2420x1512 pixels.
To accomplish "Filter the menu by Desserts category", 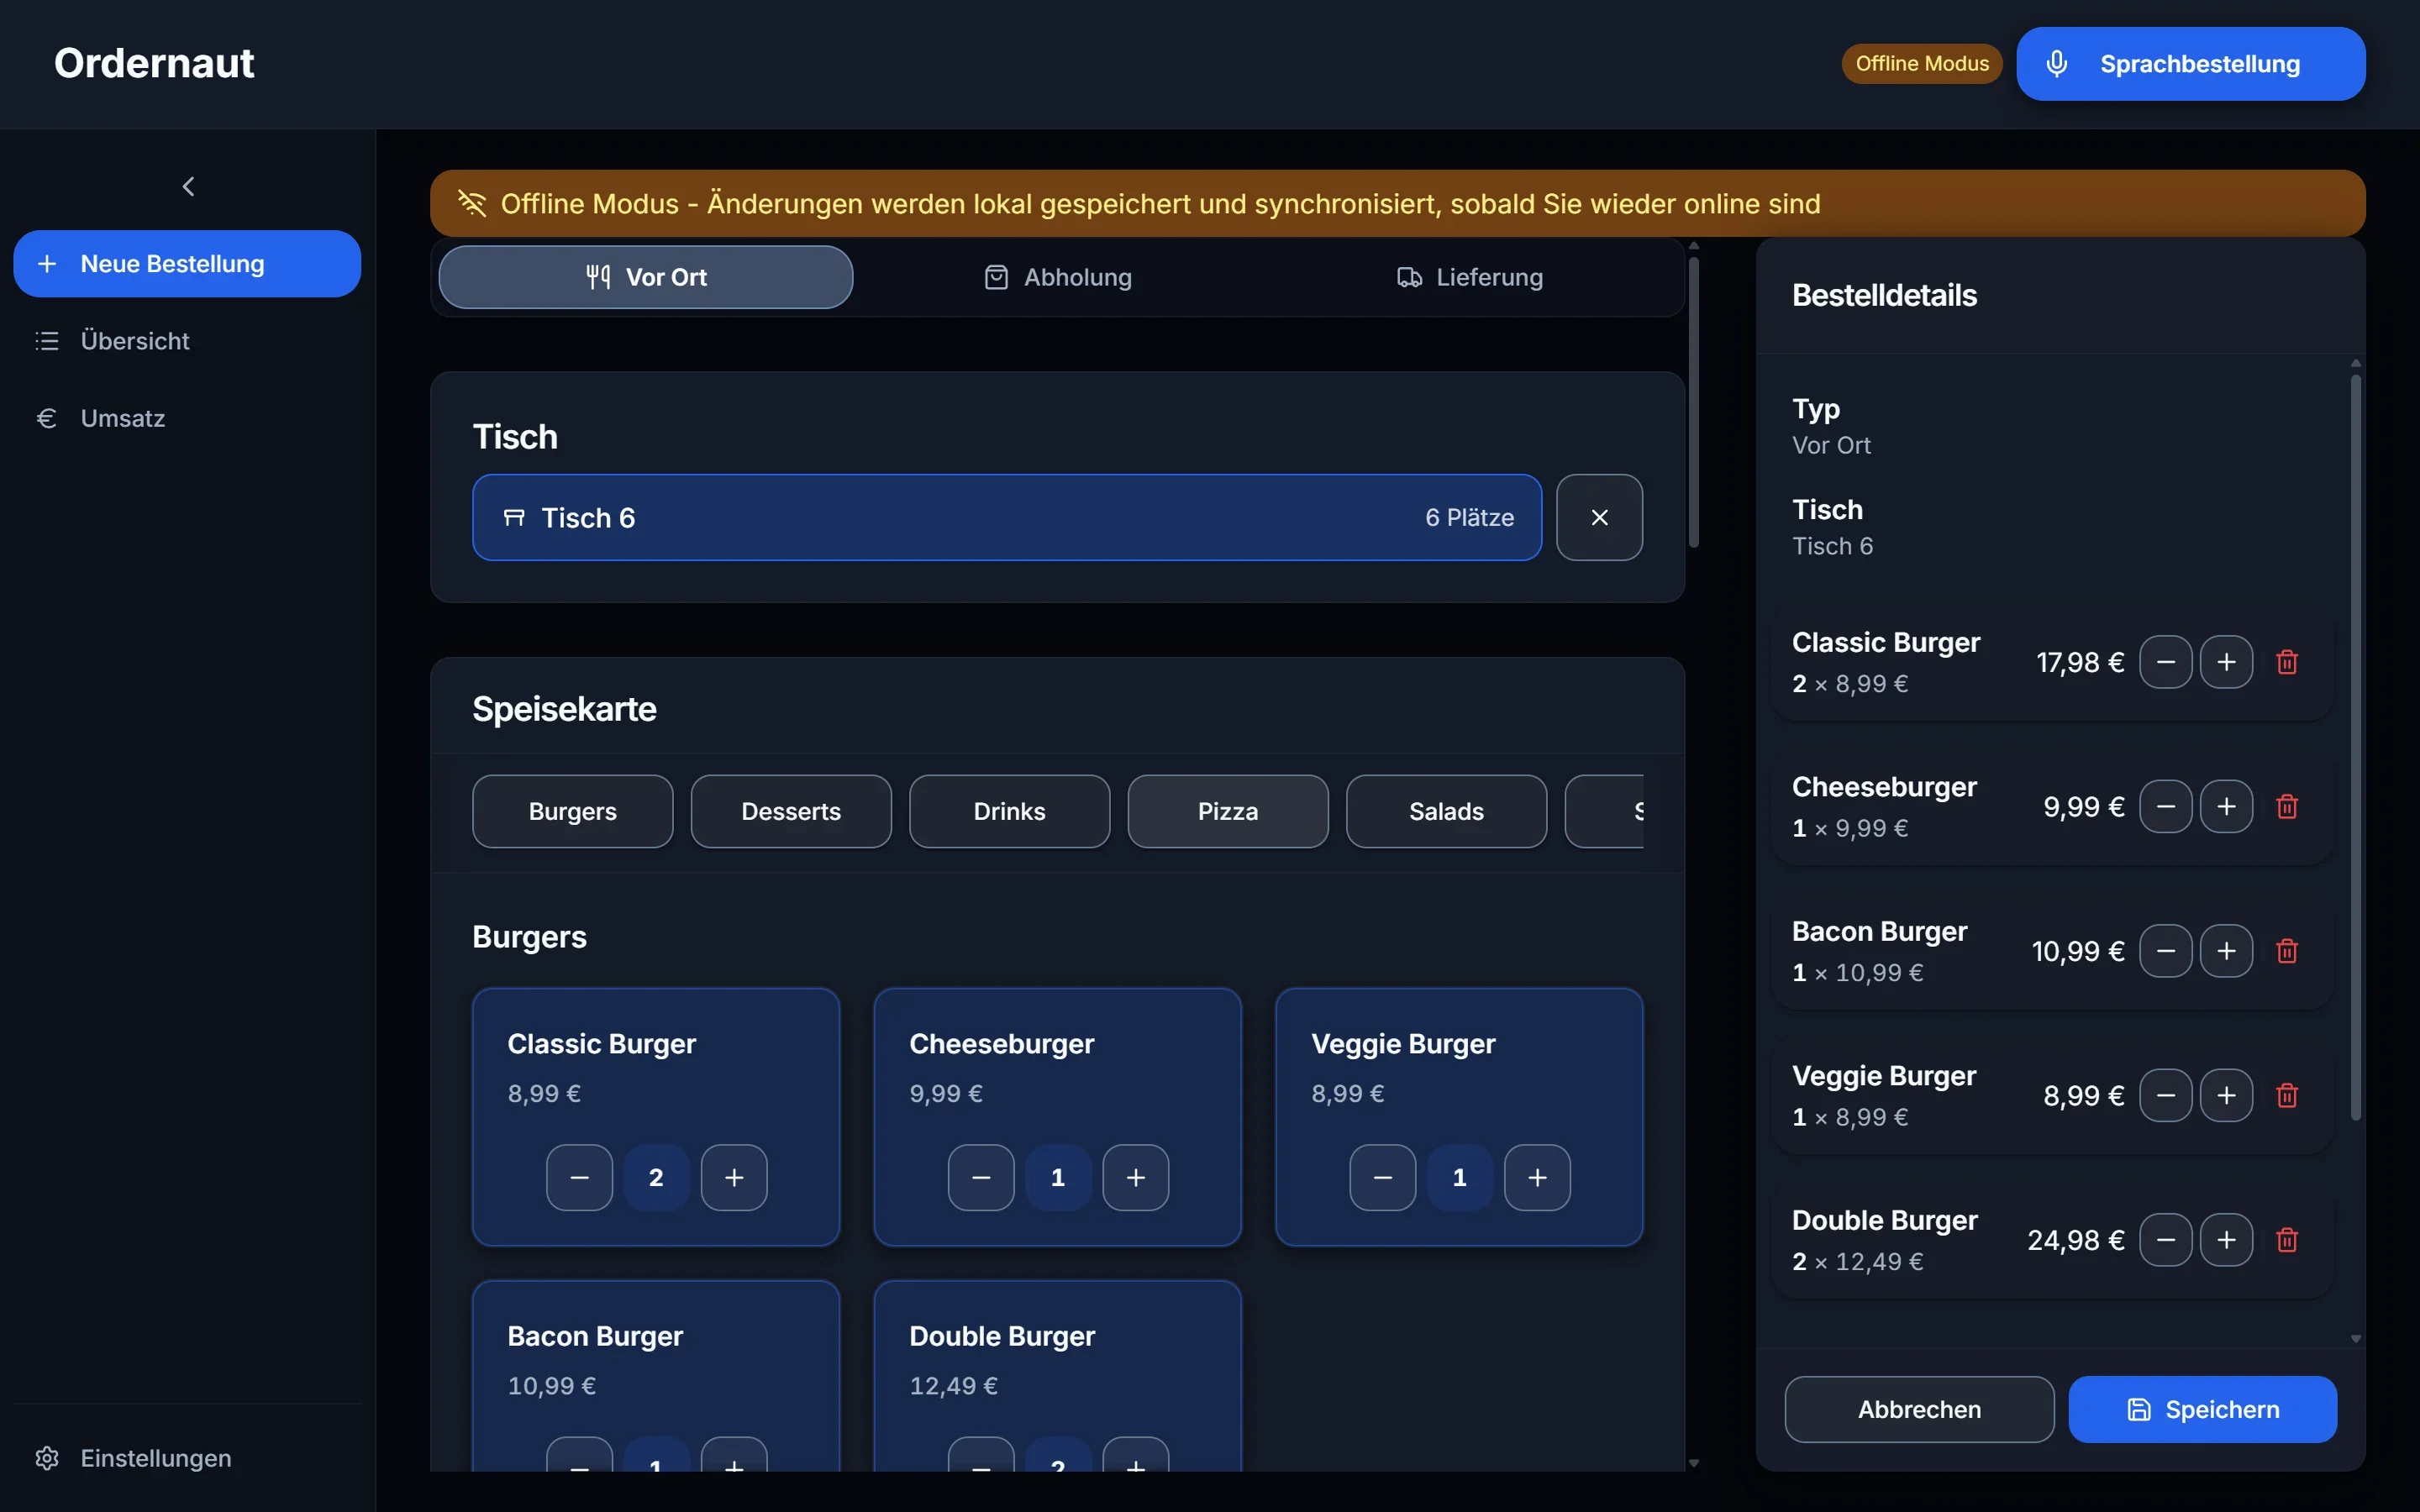I will click(x=791, y=811).
